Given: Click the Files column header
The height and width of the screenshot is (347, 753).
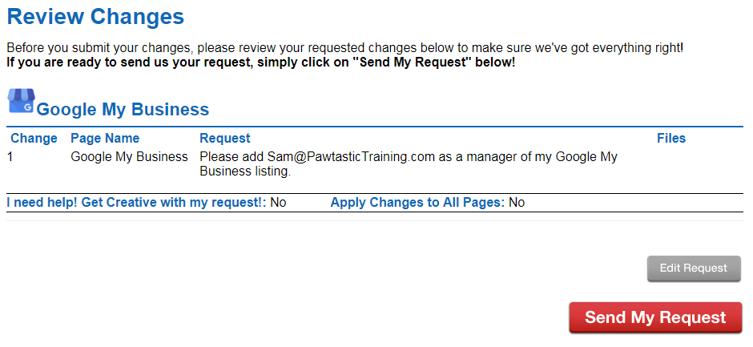Looking at the screenshot, I should (x=670, y=139).
